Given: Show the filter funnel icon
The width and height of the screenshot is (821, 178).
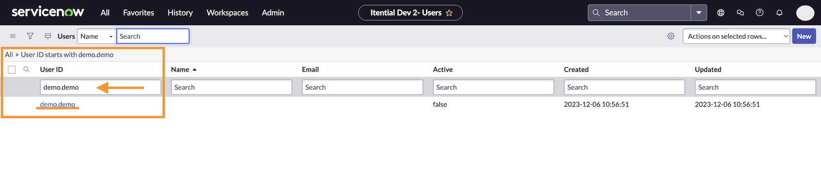Looking at the screenshot, I should click(x=30, y=36).
